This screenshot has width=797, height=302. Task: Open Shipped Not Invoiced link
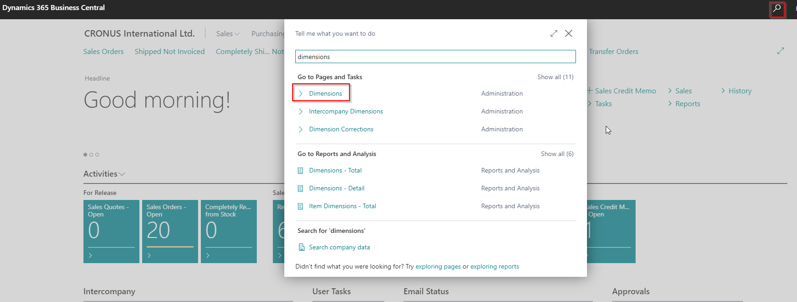(x=170, y=51)
